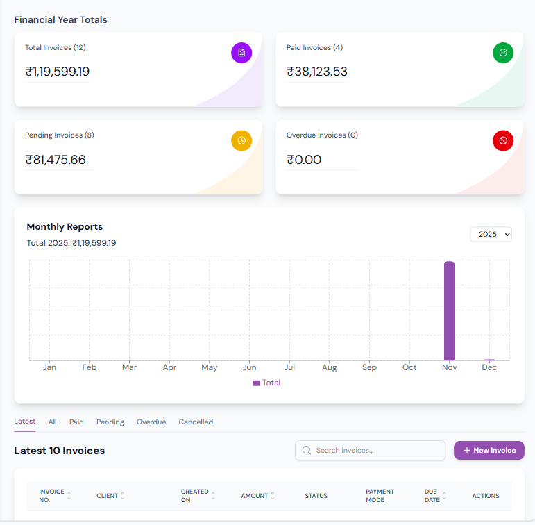Select the Cancelled tab
Viewport: 535px width, 525px height.
point(196,422)
